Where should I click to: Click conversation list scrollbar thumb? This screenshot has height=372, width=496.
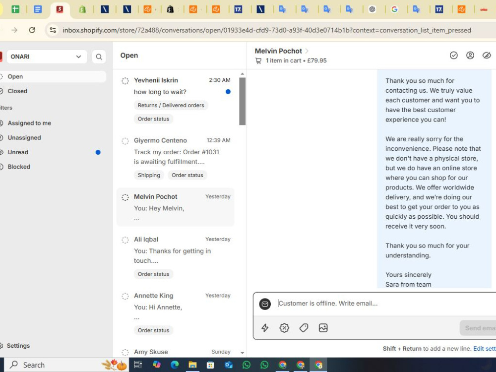(243, 101)
